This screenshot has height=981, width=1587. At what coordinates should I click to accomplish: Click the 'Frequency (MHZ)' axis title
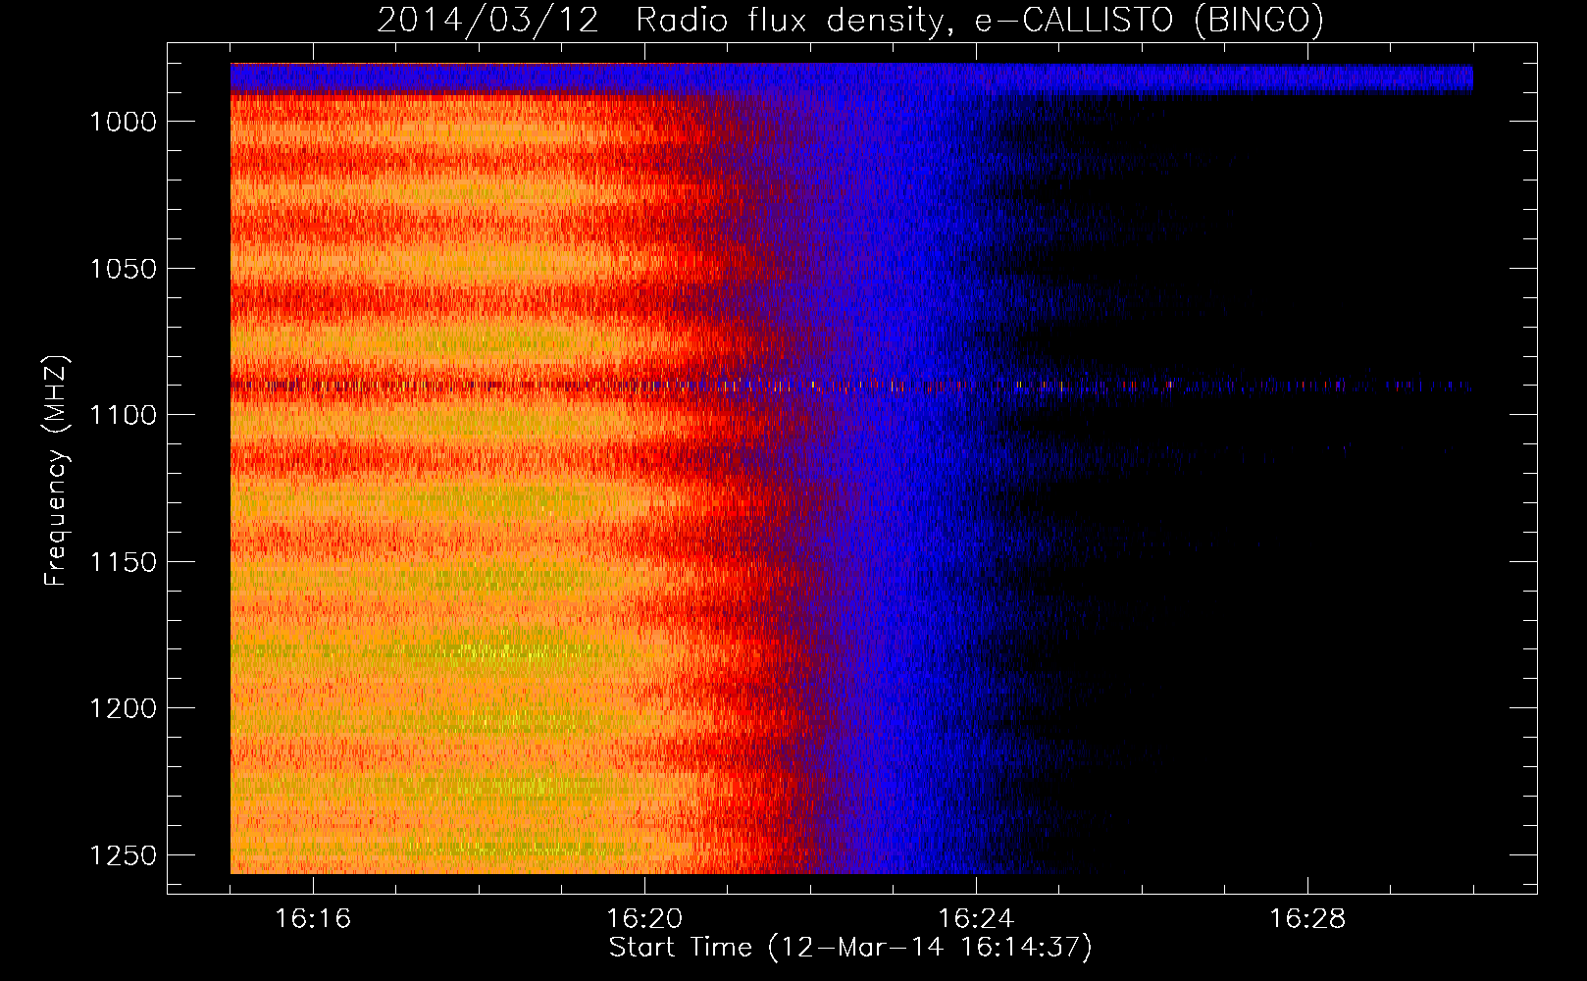(x=57, y=471)
